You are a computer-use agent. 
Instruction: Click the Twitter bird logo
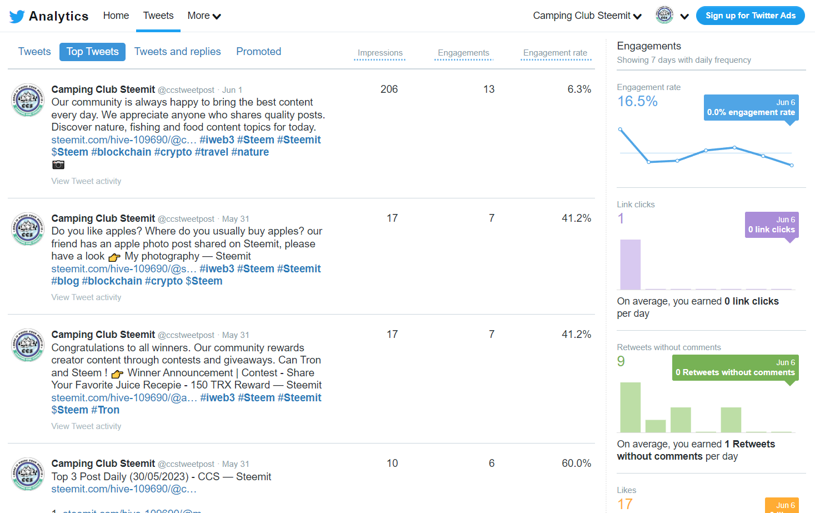17,16
